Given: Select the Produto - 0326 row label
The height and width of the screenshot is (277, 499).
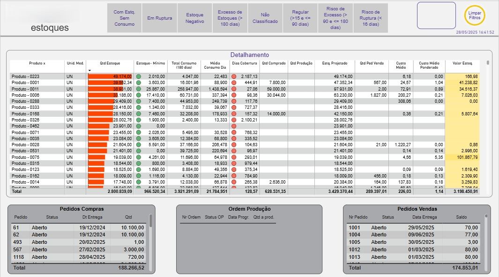Looking at the screenshot, I should (25, 120).
